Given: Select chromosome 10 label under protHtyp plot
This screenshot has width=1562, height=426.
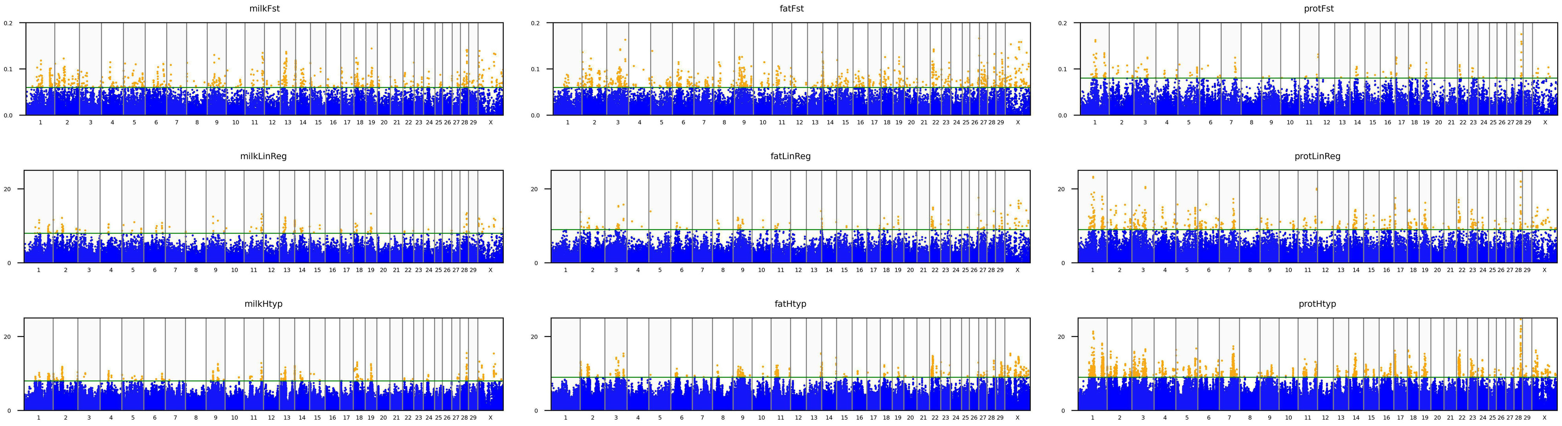Looking at the screenshot, I should [1289, 417].
